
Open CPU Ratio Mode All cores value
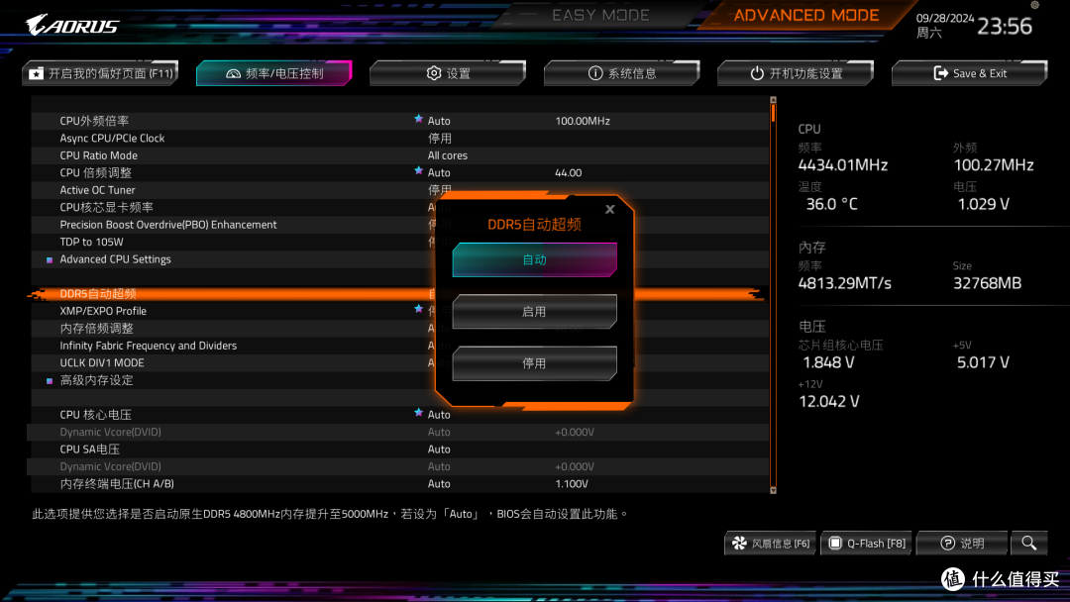(448, 155)
